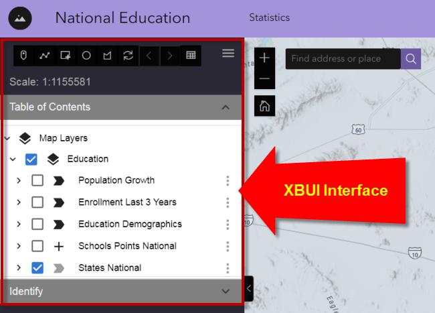This screenshot has height=313, width=435.
Task: Click the States National gray symbol
Action: (x=58, y=269)
